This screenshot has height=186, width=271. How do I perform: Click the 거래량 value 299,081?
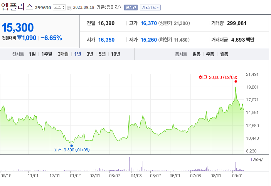pos(237,23)
